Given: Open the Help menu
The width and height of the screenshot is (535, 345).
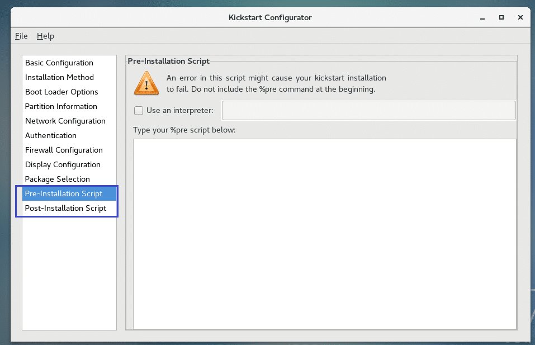Looking at the screenshot, I should tap(45, 36).
